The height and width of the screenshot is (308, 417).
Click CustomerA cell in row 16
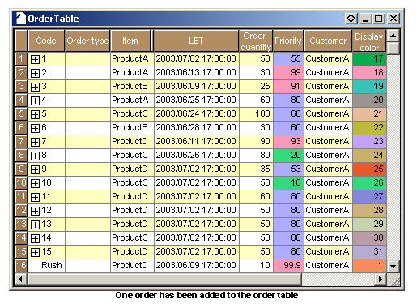pyautogui.click(x=328, y=265)
